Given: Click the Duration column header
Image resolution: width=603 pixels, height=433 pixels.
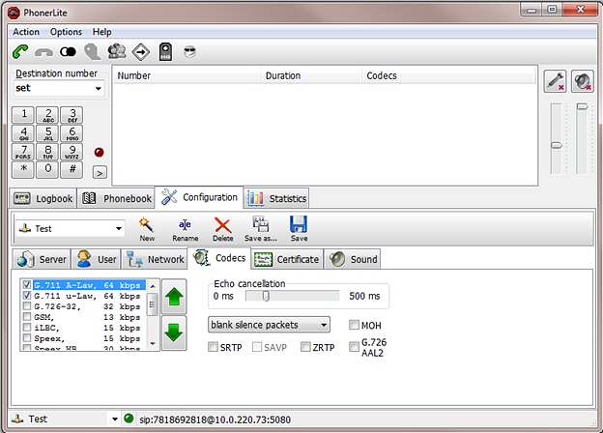Looking at the screenshot, I should 311,75.
